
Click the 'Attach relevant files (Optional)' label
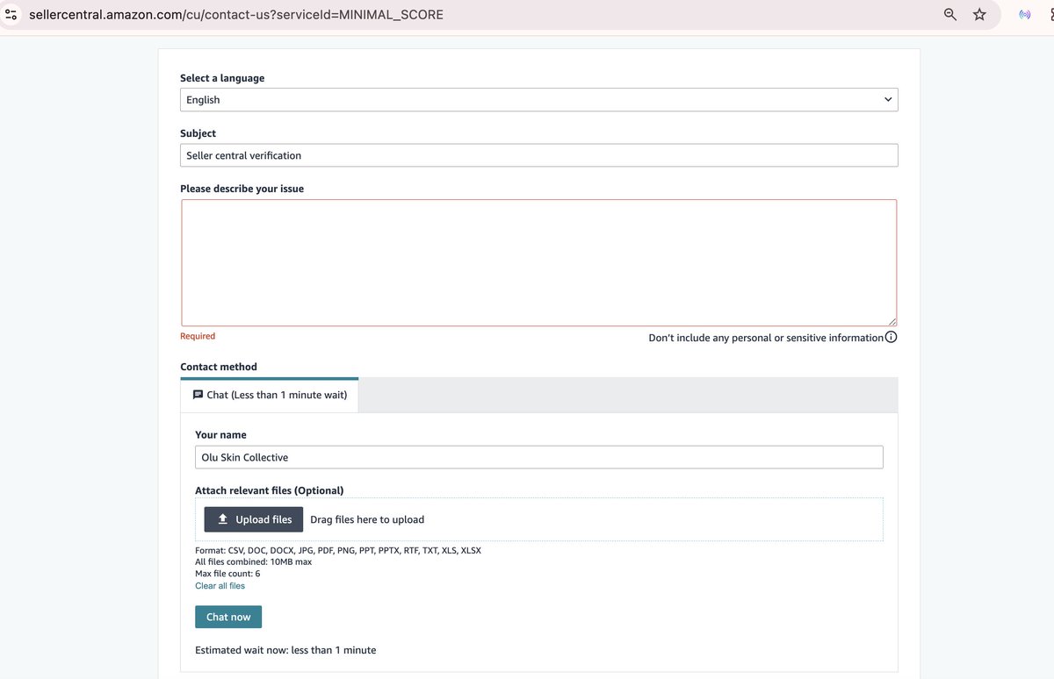(x=270, y=490)
